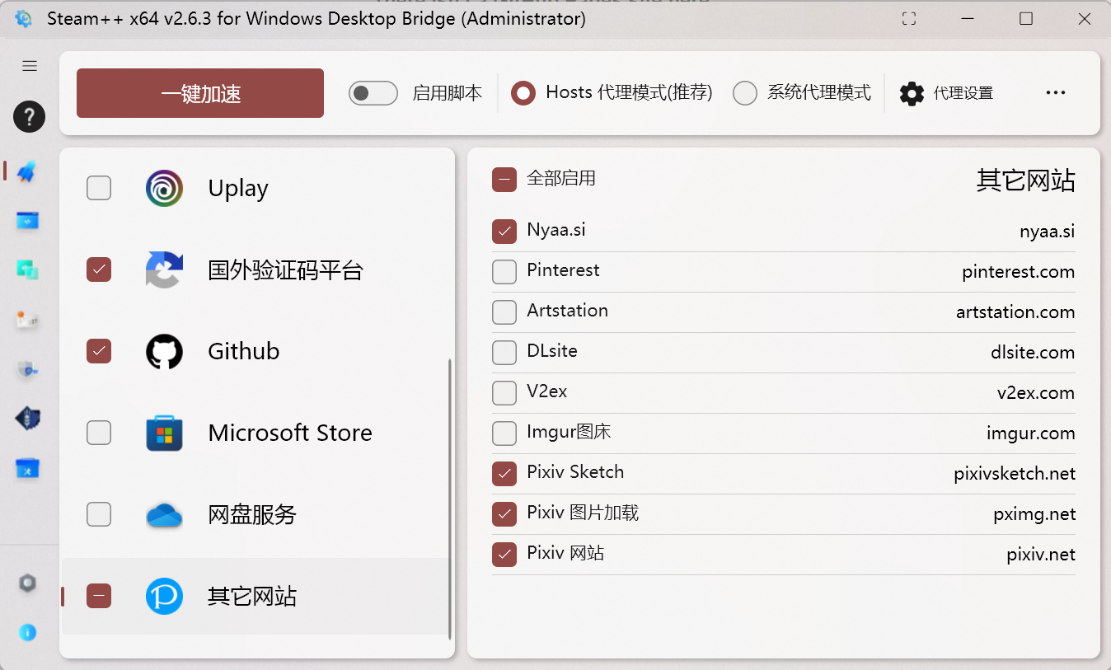This screenshot has height=670, width=1111.
Task: Click the "pinterest.com" domain text
Action: tap(1019, 272)
